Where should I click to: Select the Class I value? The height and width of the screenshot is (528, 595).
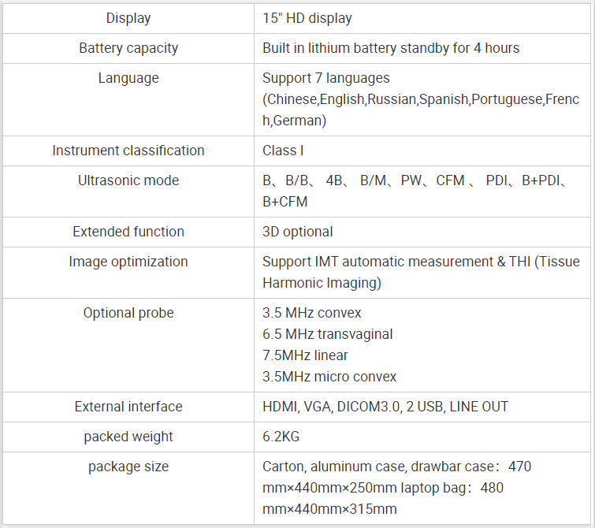[x=283, y=151]
